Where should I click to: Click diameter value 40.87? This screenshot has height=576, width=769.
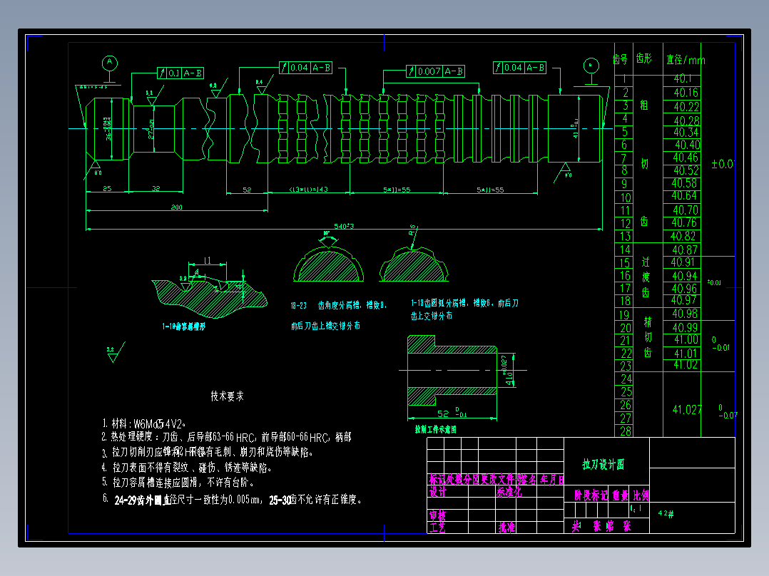click(684, 250)
